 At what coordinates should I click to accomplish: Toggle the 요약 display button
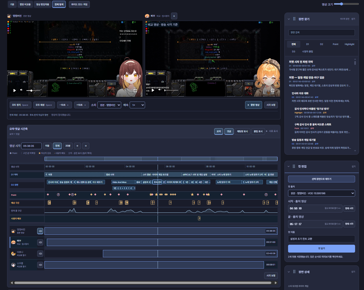click(219, 131)
